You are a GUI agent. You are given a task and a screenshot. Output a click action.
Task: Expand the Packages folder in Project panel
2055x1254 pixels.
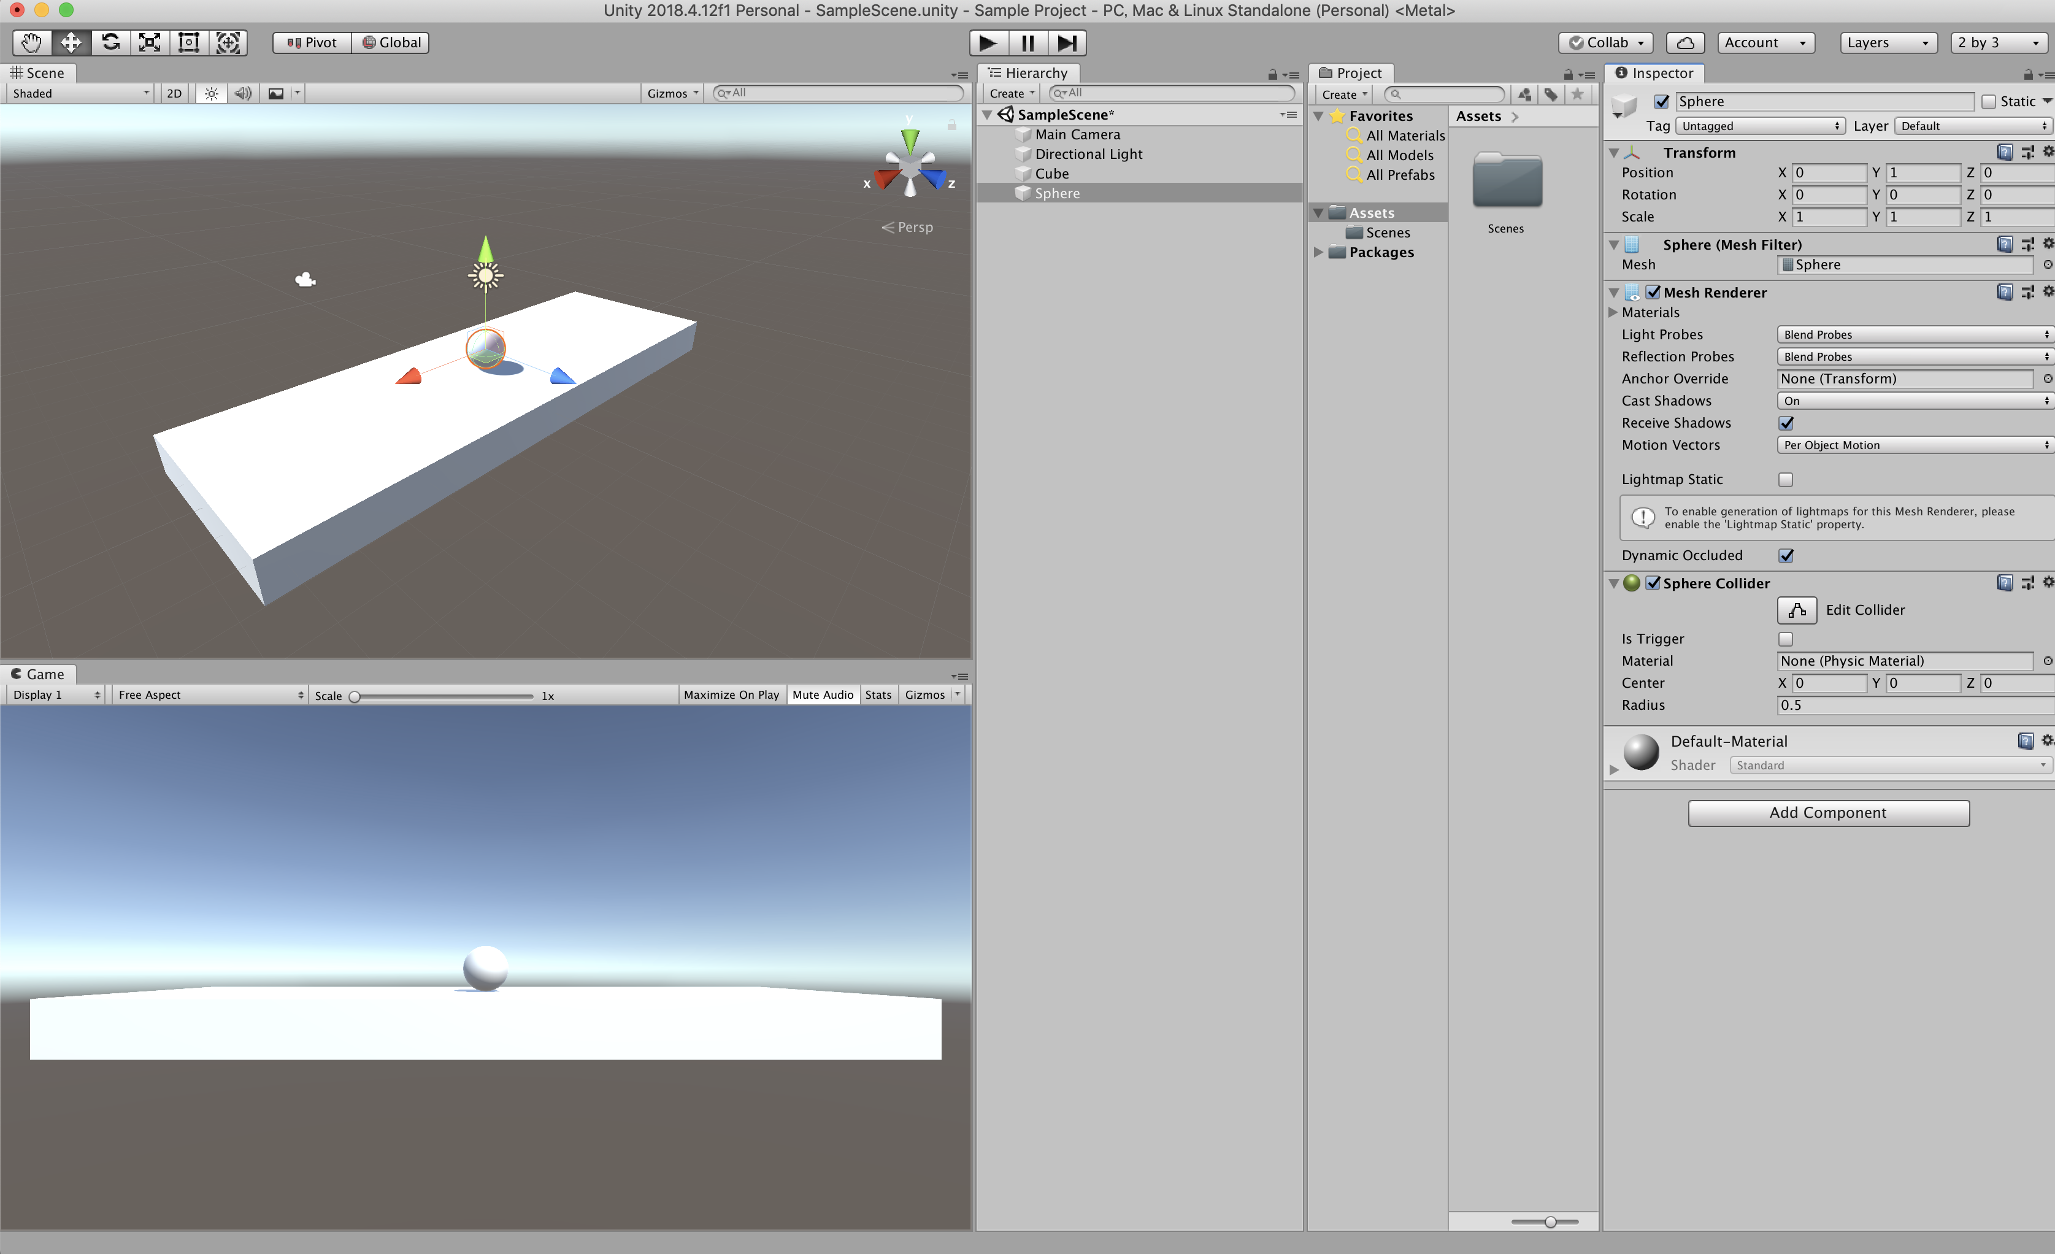coord(1316,251)
